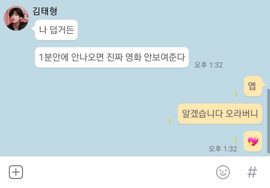Open the plus attachment menu
Image resolution: width=270 pixels, height=188 pixels.
(16, 172)
